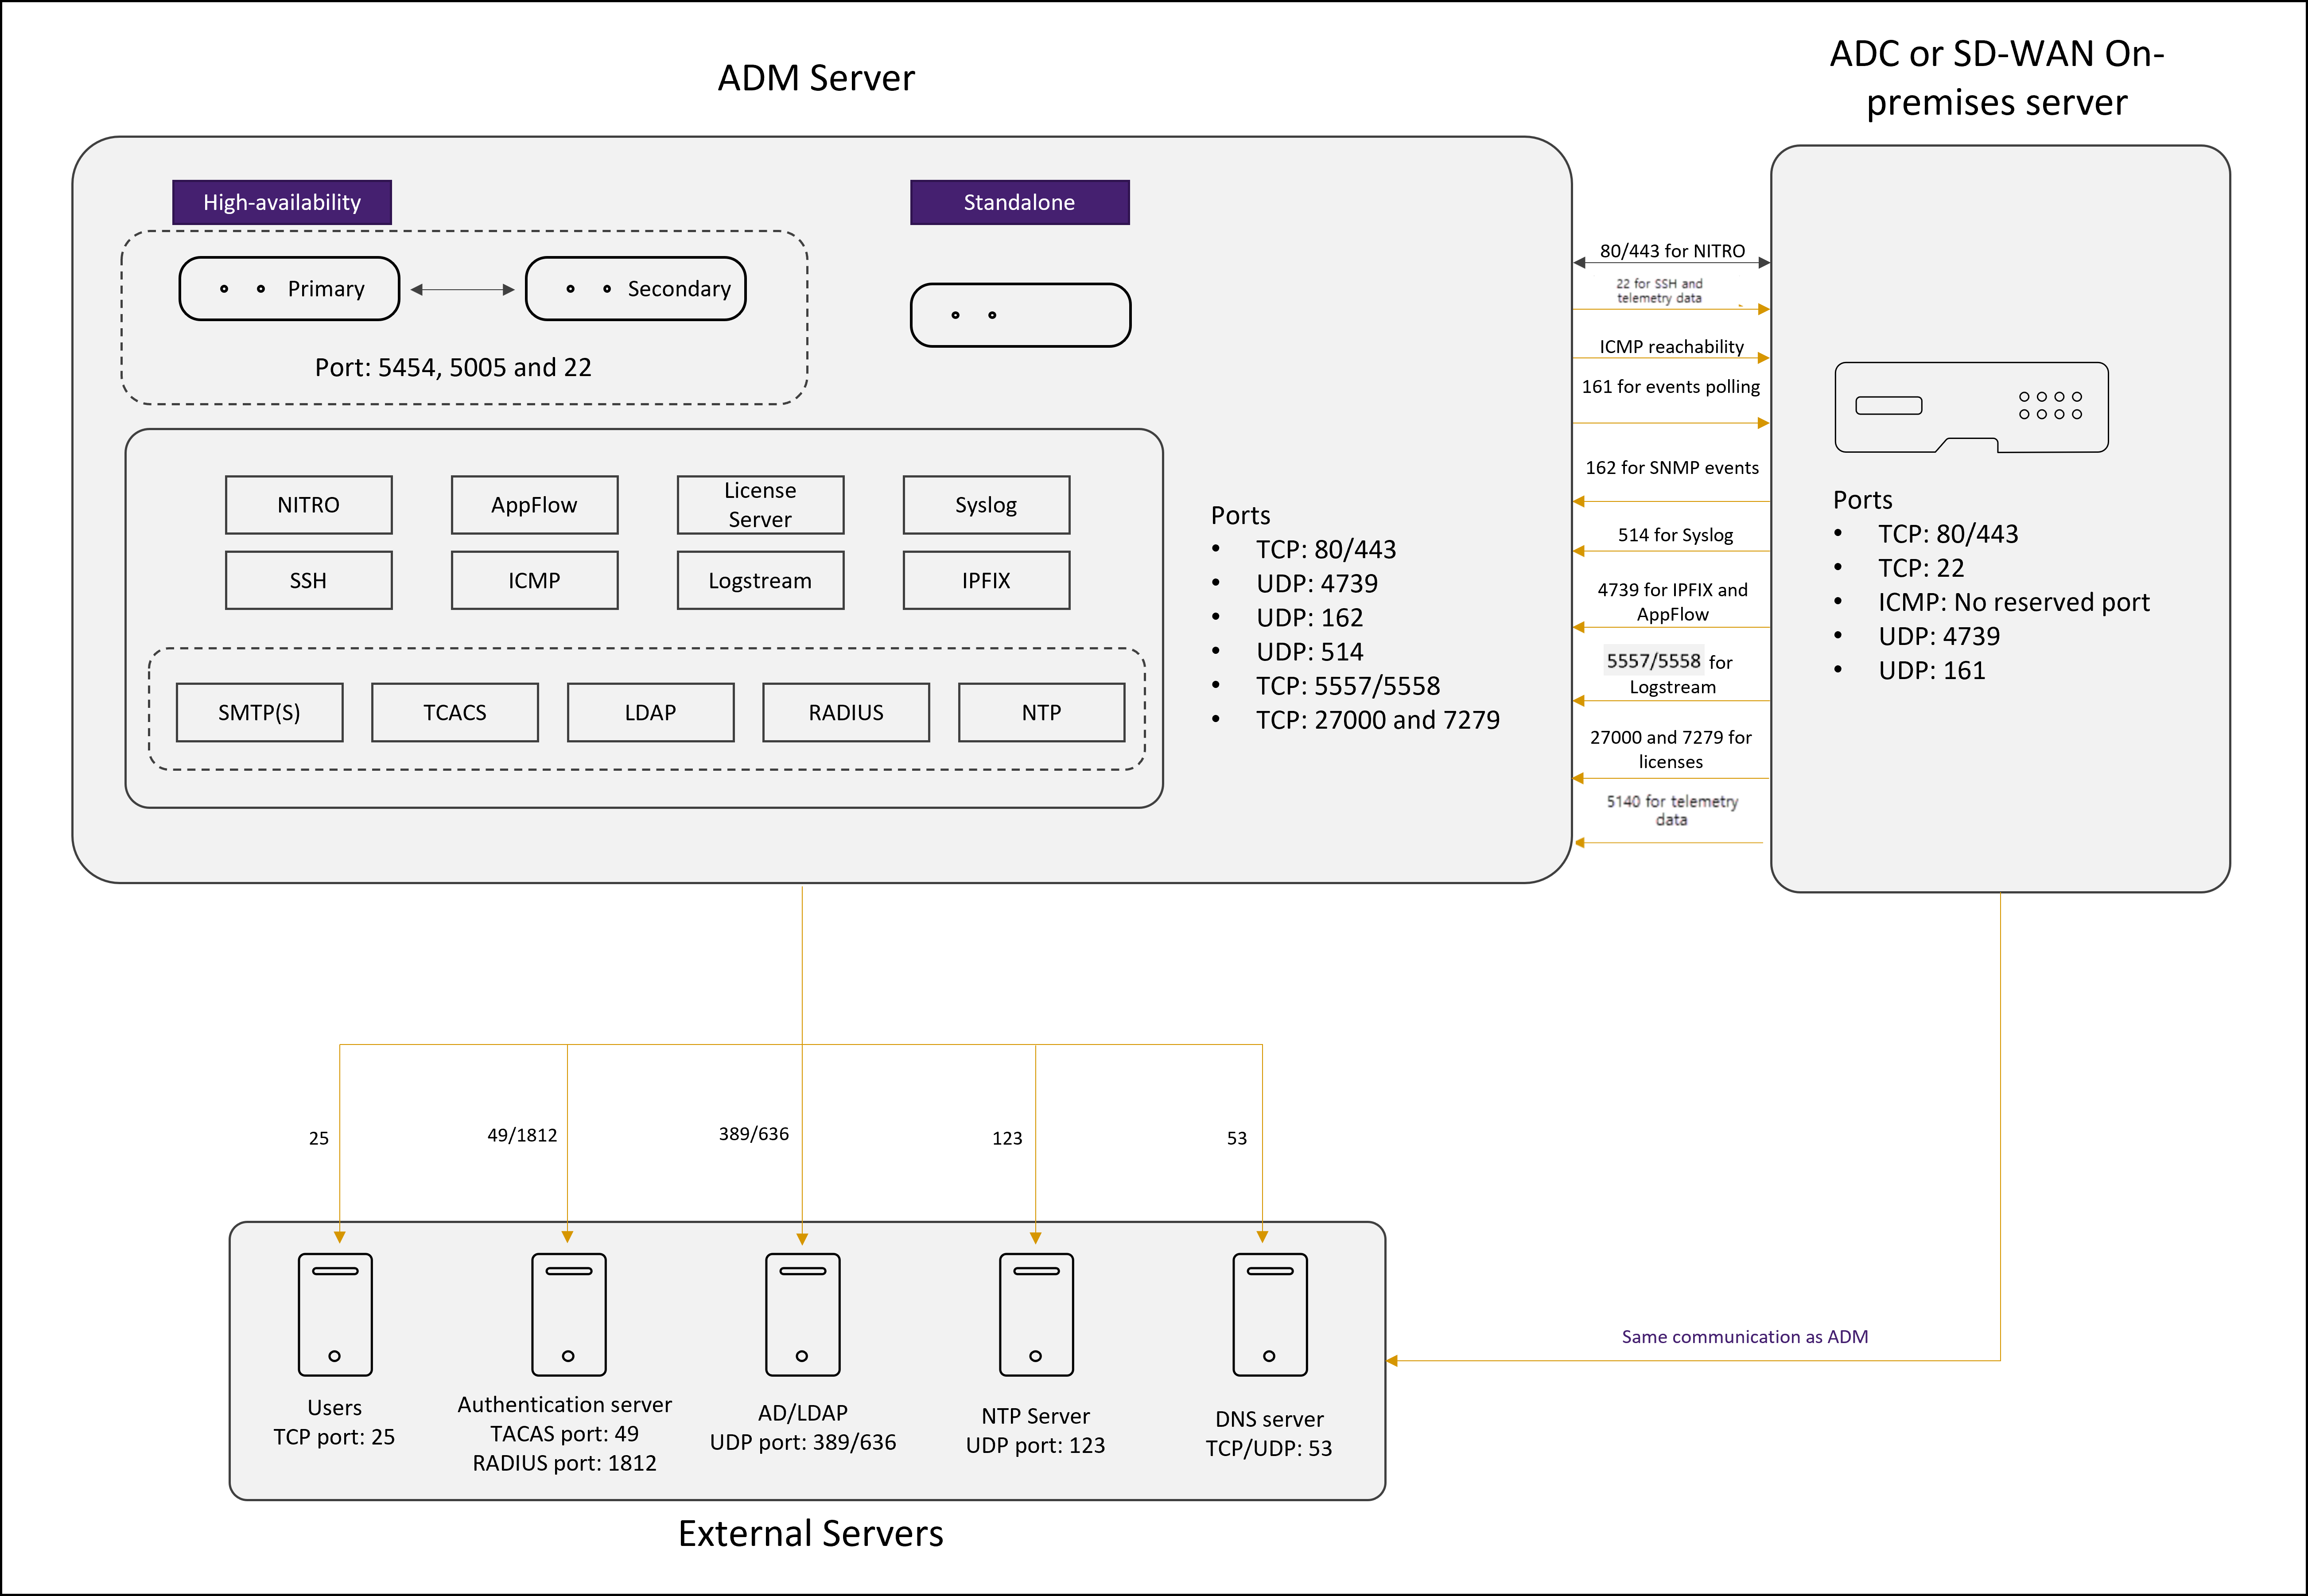Click the NITRO box
Viewport: 2308px width, 1596px height.
pyautogui.click(x=309, y=505)
